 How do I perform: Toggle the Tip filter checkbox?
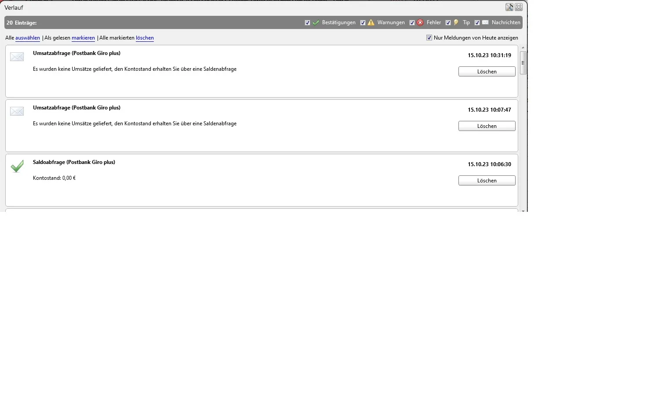click(448, 22)
